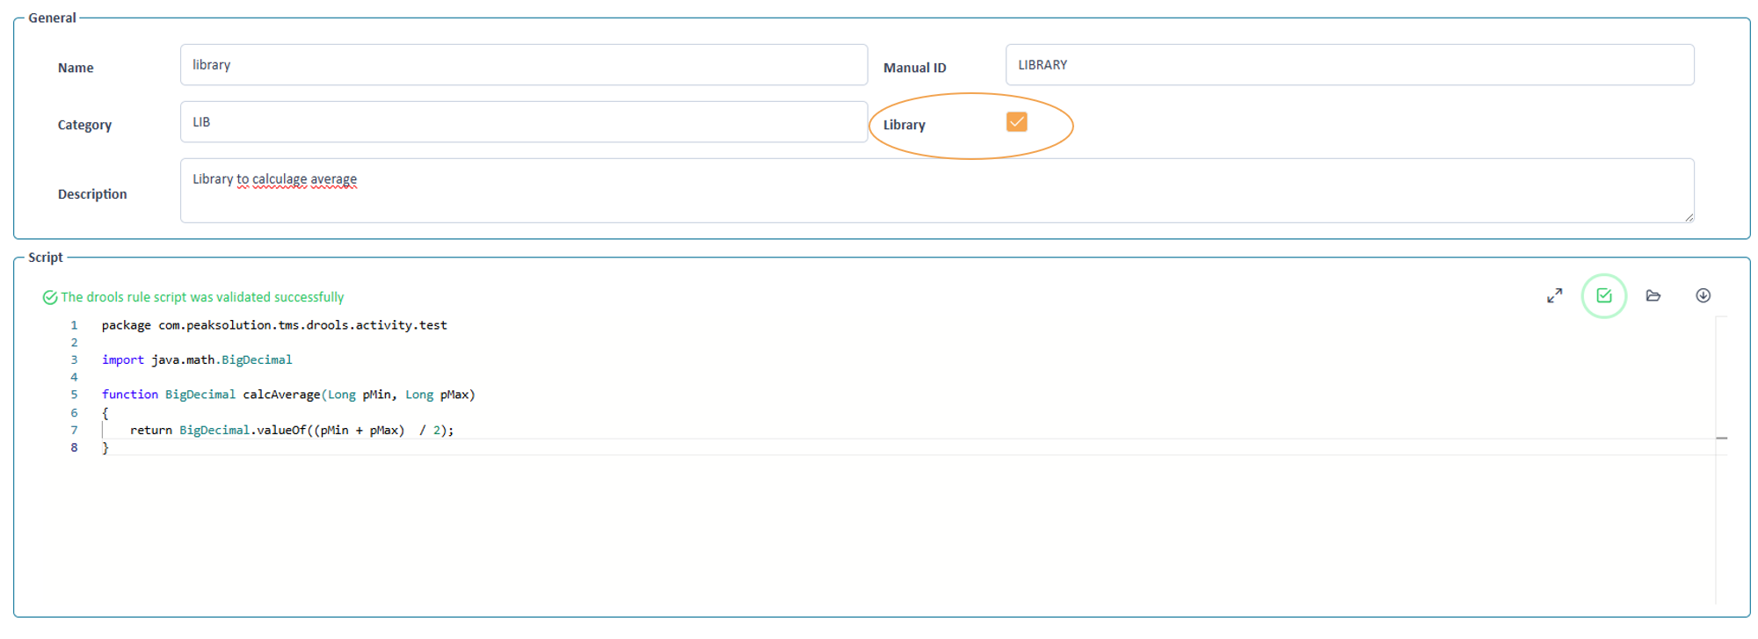1758x639 pixels.
Task: Place cursor at opening brace on line 6
Action: (105, 412)
